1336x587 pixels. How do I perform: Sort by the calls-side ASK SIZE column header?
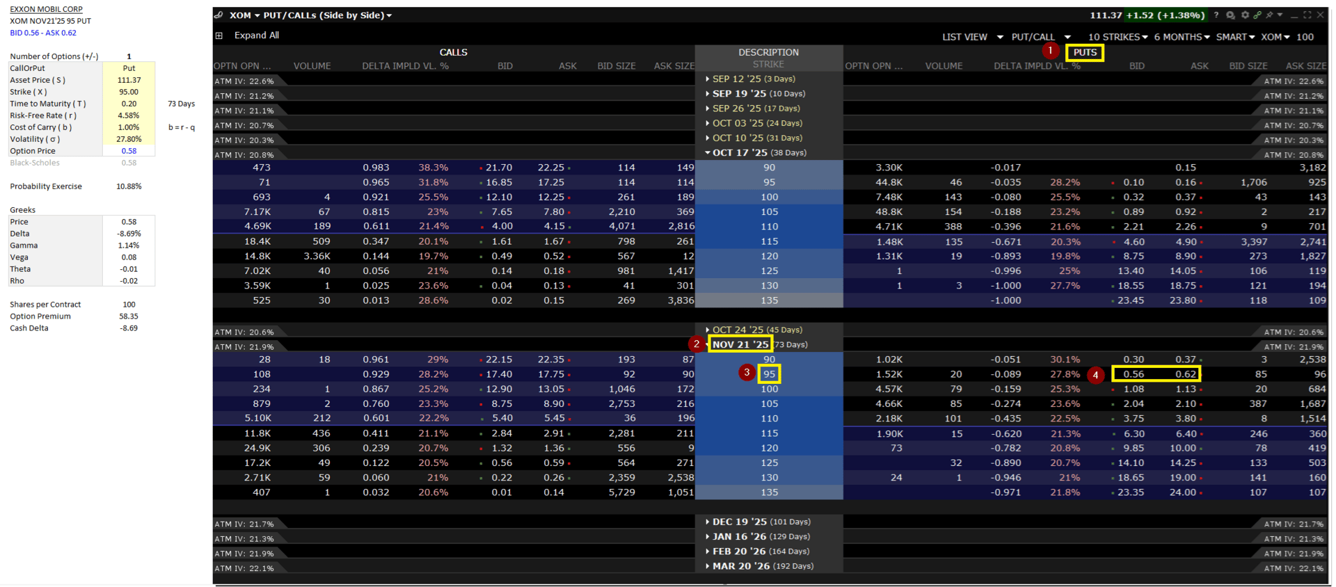[674, 66]
